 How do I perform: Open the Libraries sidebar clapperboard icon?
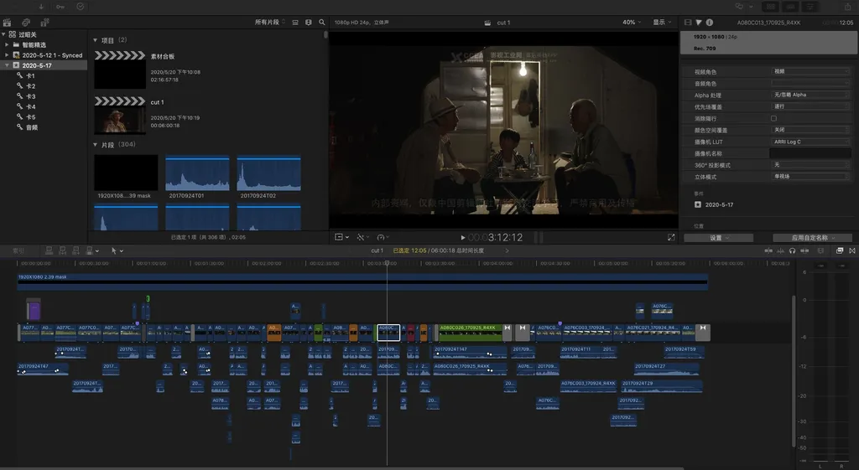coord(8,23)
